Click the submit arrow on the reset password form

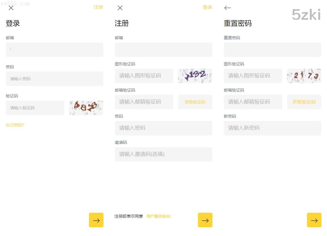[x=314, y=220]
